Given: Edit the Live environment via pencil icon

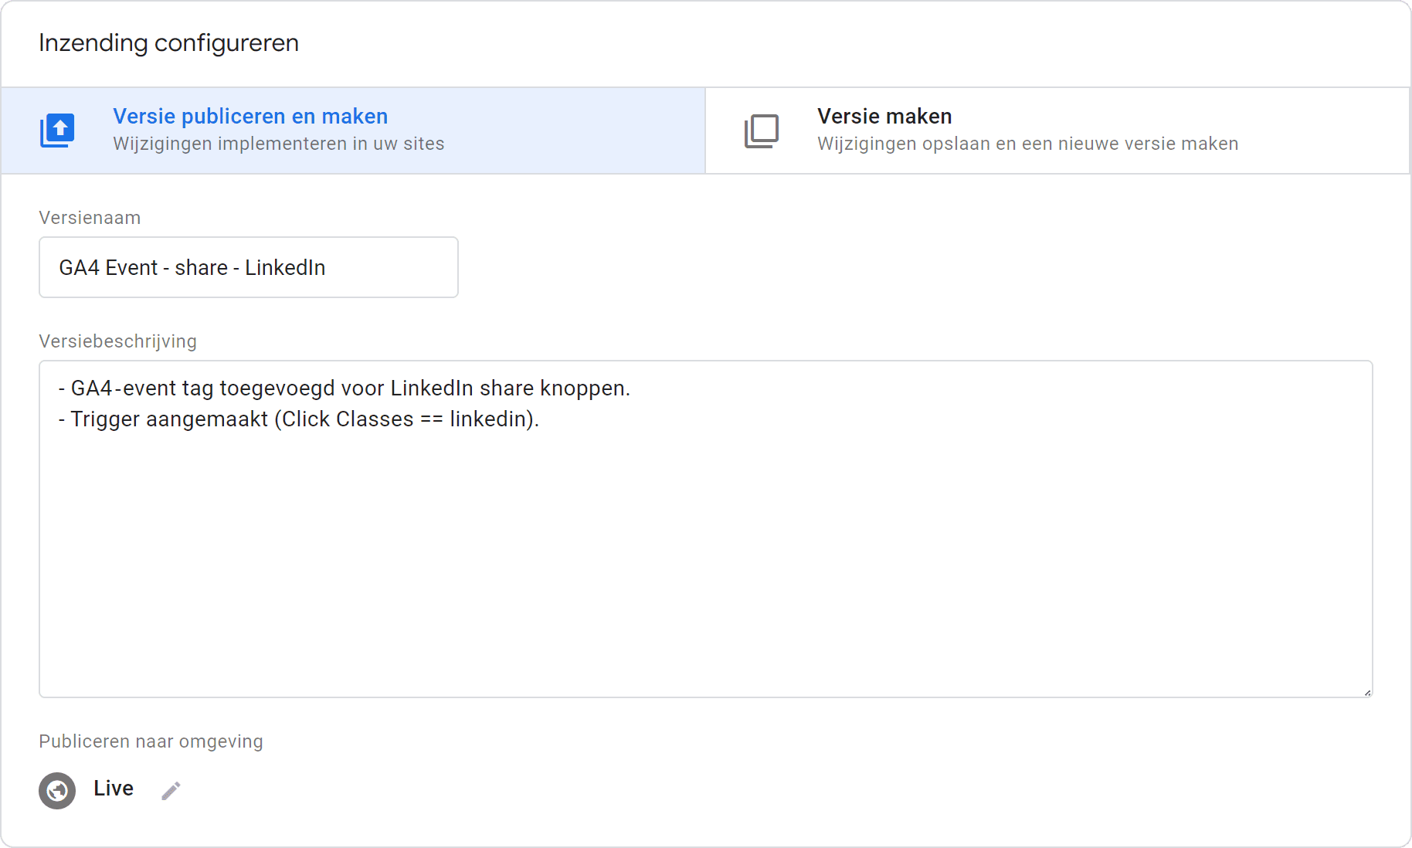Looking at the screenshot, I should (171, 790).
